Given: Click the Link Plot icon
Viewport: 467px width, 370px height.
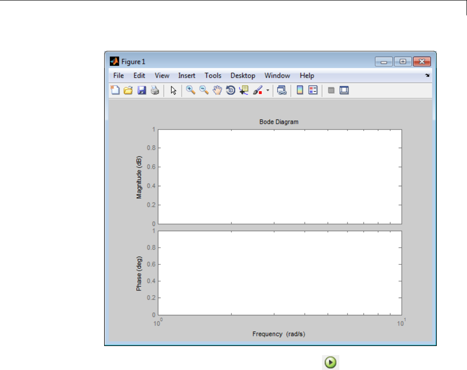Looking at the screenshot, I should pos(282,90).
